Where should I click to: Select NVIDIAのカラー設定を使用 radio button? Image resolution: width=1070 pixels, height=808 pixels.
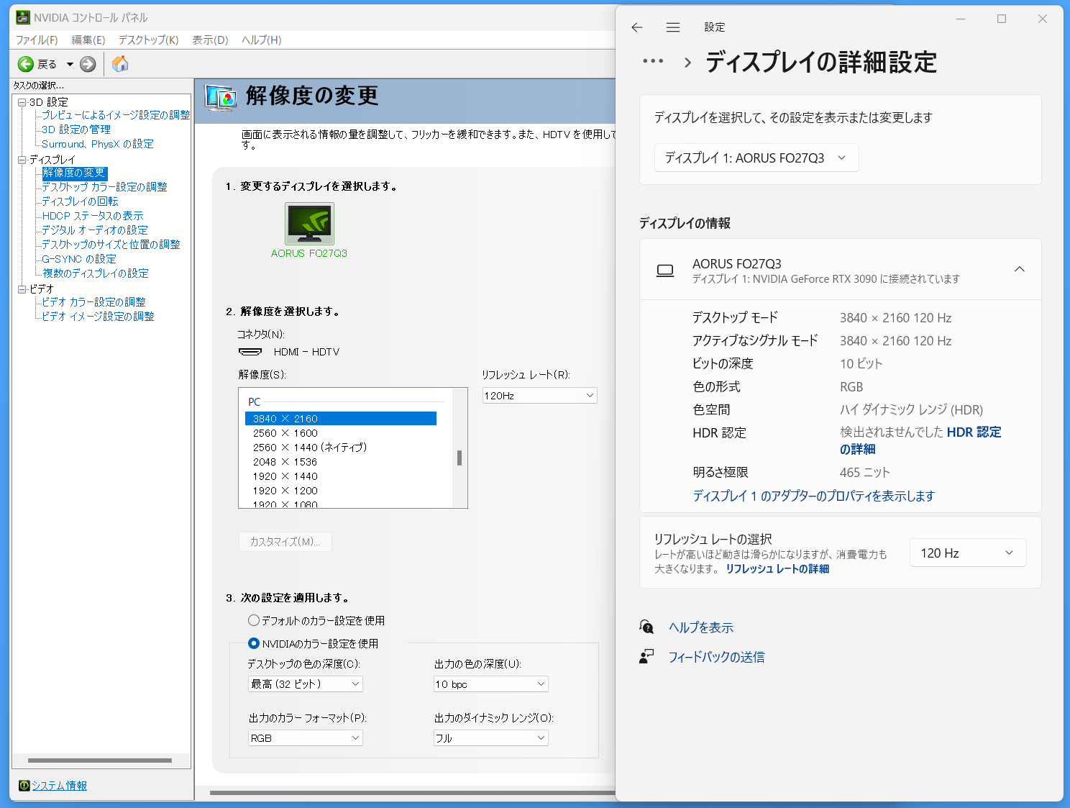click(254, 643)
